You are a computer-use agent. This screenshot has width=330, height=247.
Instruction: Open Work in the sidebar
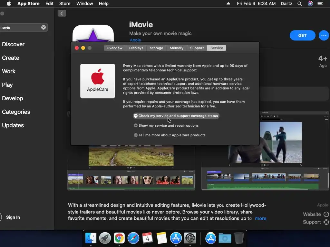click(9, 71)
